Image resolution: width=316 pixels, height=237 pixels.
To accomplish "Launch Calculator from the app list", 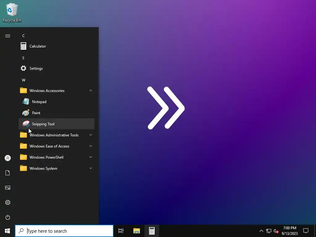I will [56, 46].
